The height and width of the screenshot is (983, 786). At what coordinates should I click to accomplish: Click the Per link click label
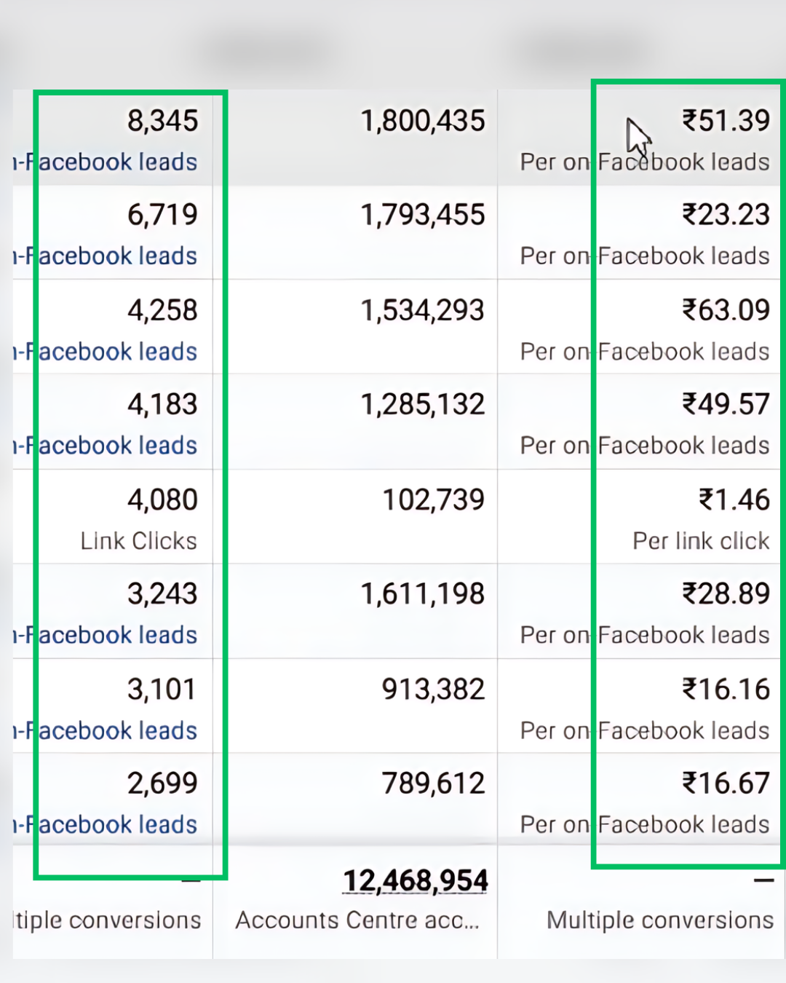(701, 540)
